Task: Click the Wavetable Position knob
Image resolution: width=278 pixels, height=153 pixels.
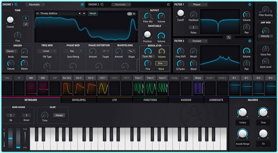Action: 147,35
